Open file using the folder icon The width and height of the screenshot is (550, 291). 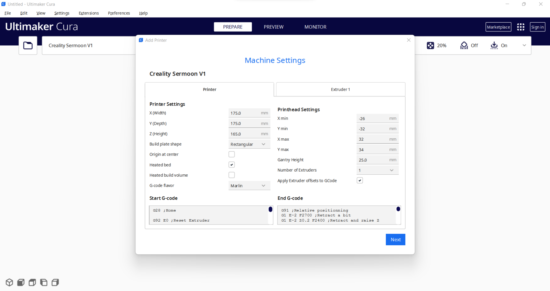pos(28,45)
